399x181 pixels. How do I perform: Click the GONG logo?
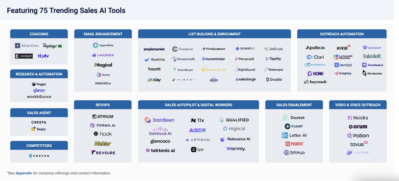tap(315, 73)
